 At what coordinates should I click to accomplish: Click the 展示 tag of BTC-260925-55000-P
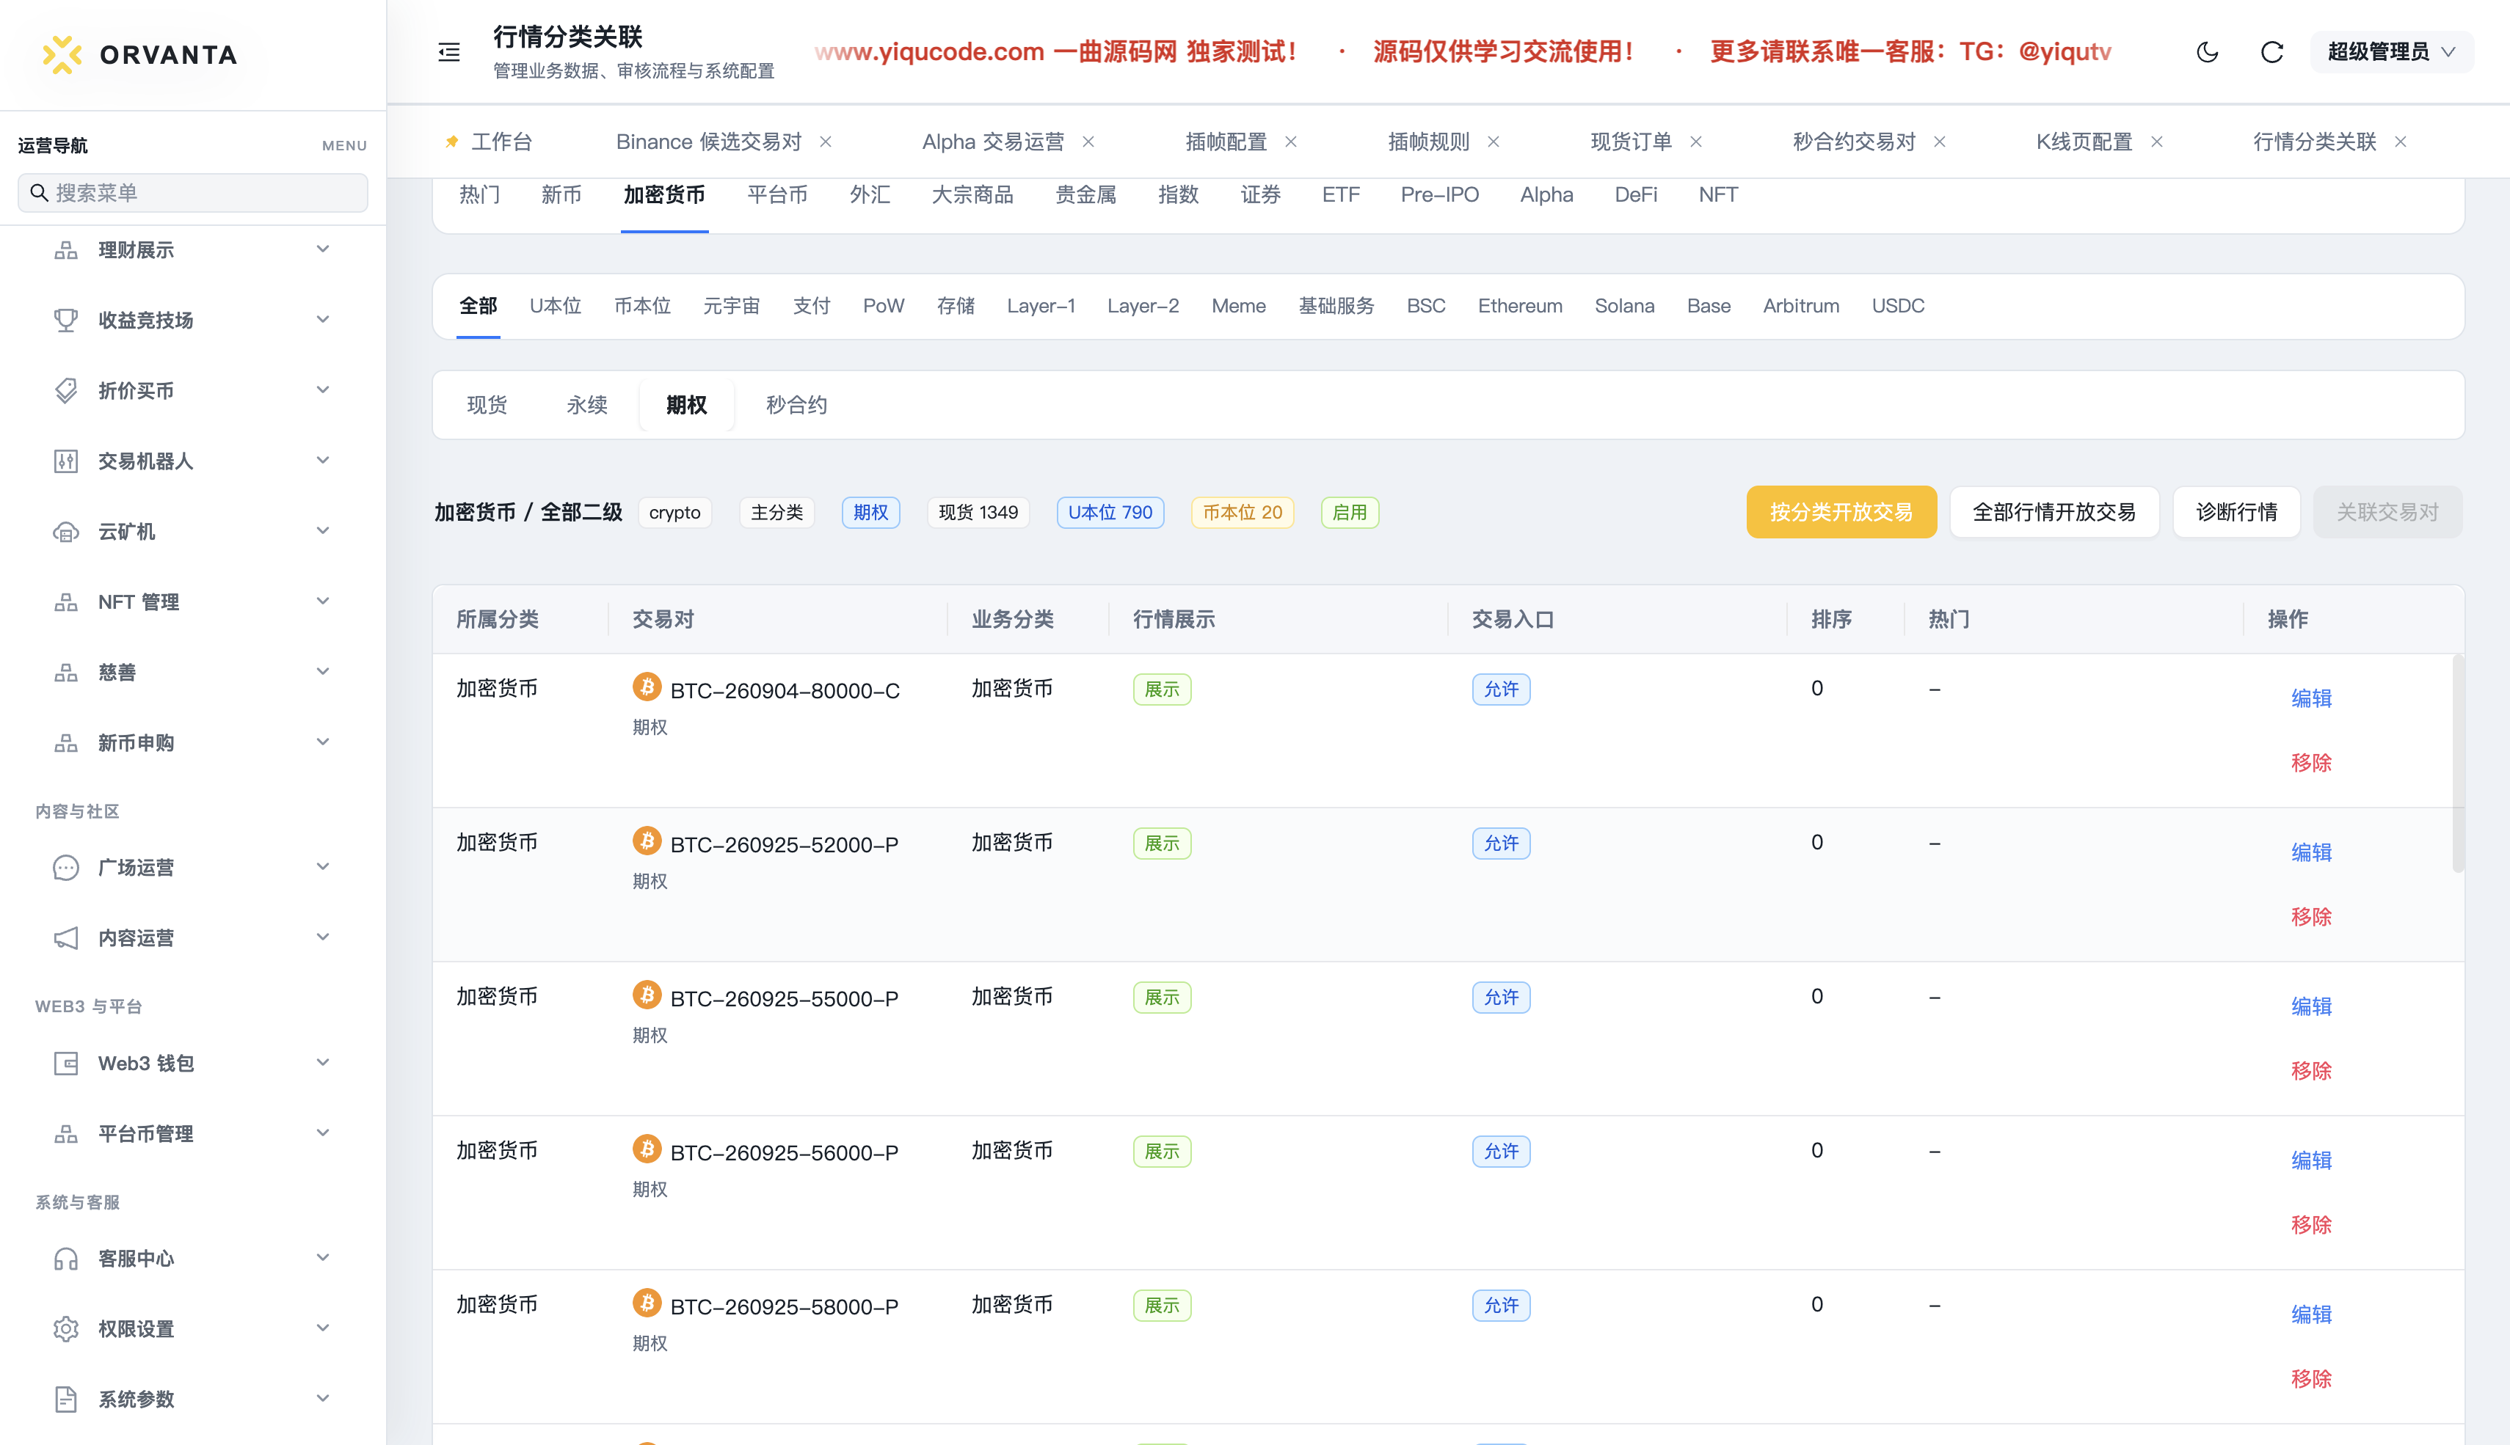[x=1162, y=998]
